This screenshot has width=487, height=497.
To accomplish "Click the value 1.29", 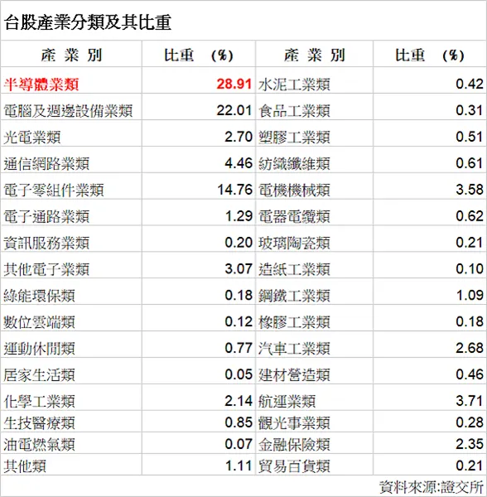I will point(239,216).
